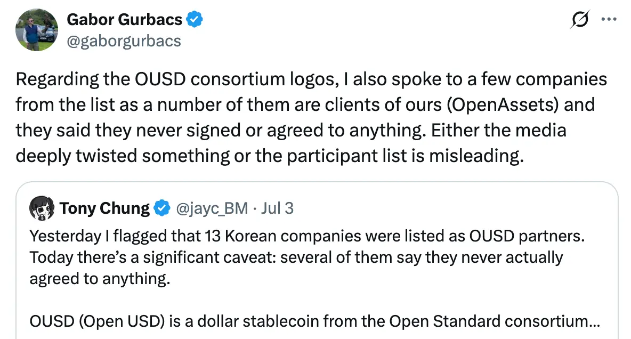Click the Tony Chung display name
Image resolution: width=631 pixels, height=339 pixels.
tap(104, 208)
